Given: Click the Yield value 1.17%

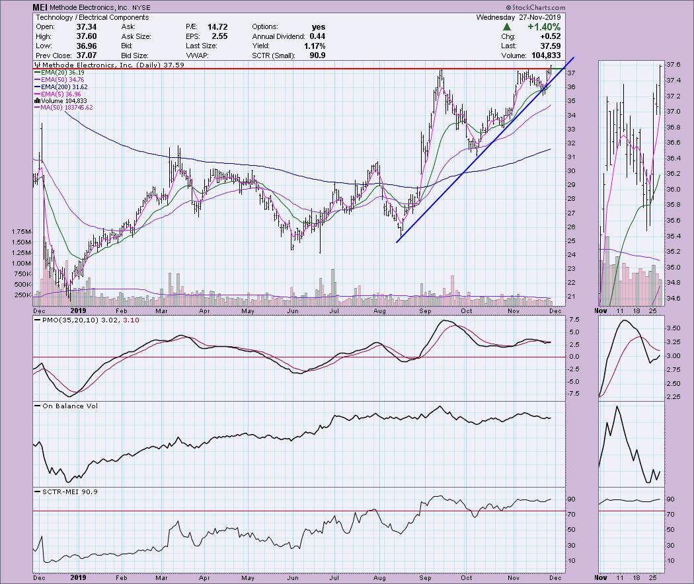Looking at the screenshot, I should (x=315, y=46).
